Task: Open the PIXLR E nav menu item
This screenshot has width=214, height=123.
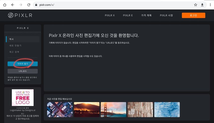Action: (x=128, y=15)
